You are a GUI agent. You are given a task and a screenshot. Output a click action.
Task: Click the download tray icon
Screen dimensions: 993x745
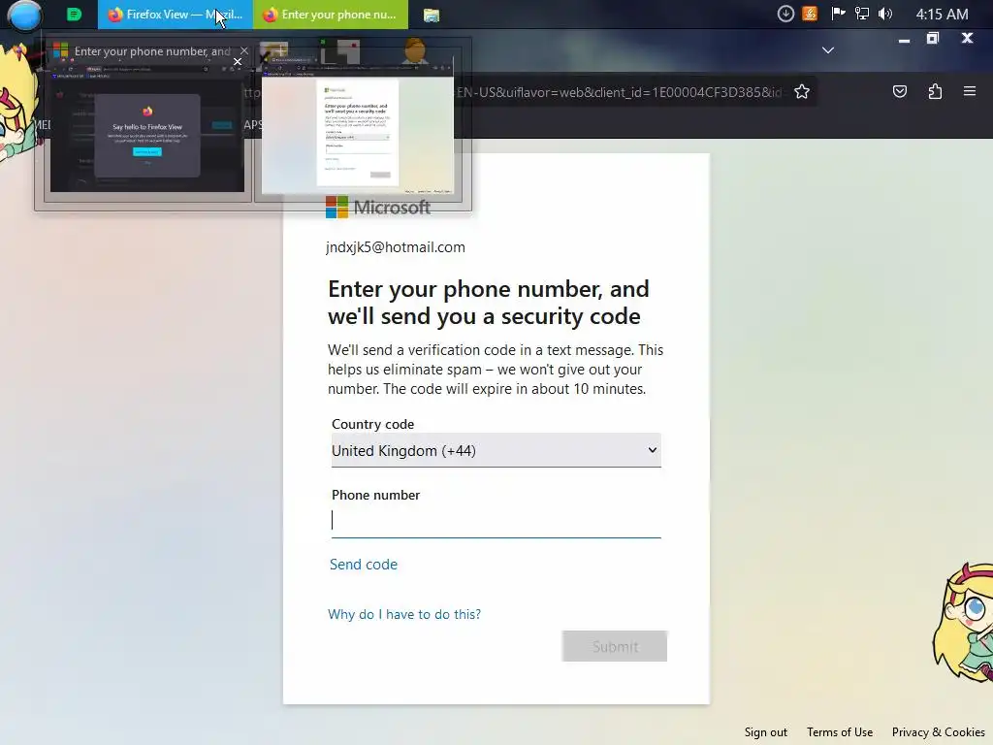pyautogui.click(x=785, y=14)
